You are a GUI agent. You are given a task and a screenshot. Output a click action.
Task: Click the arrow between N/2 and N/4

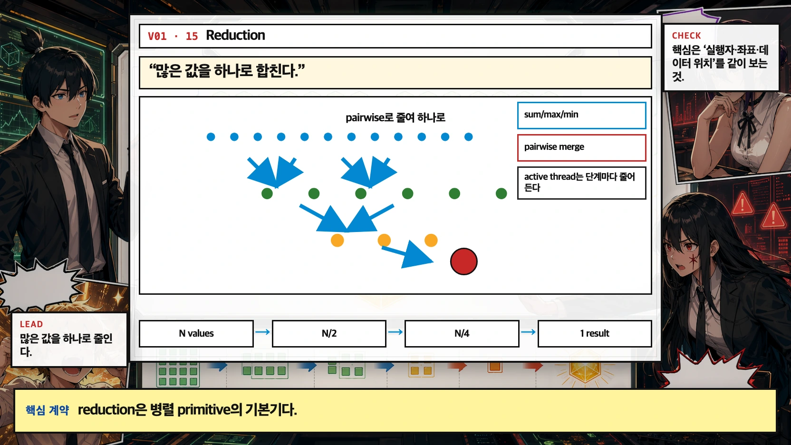pyautogui.click(x=395, y=332)
